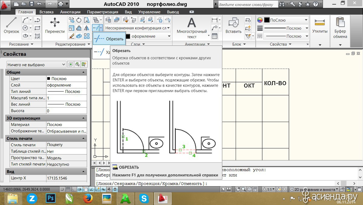Select the hatch tool in Рисование panel
Viewport: 363px width, 205px height.
tap(37, 36)
